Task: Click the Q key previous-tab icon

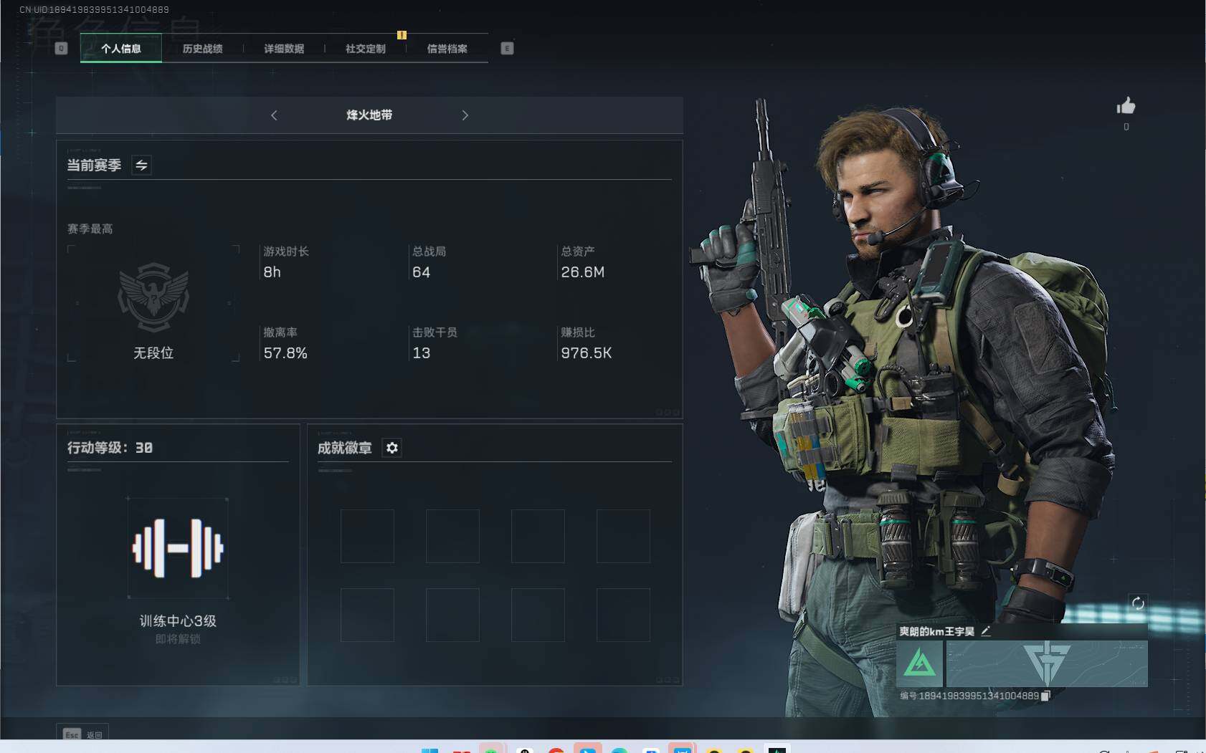Action: click(61, 48)
